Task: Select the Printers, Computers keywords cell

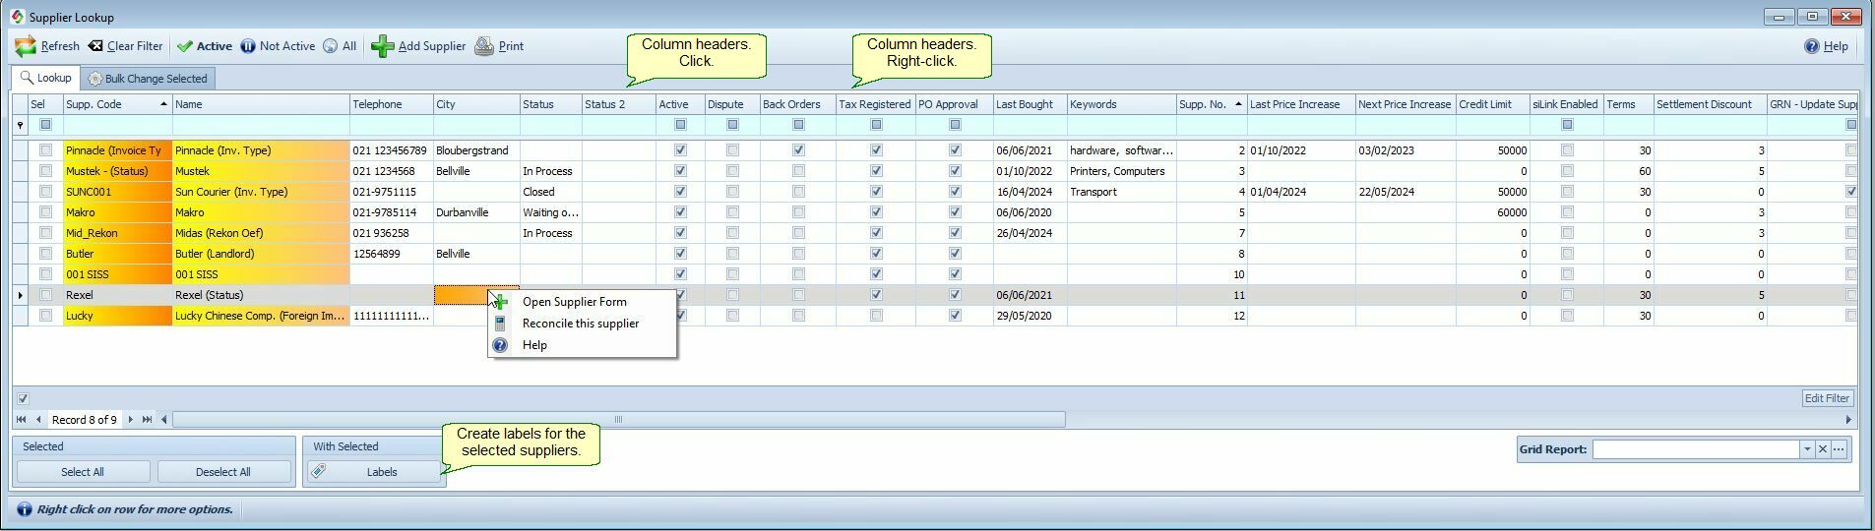Action: pyautogui.click(x=1121, y=171)
